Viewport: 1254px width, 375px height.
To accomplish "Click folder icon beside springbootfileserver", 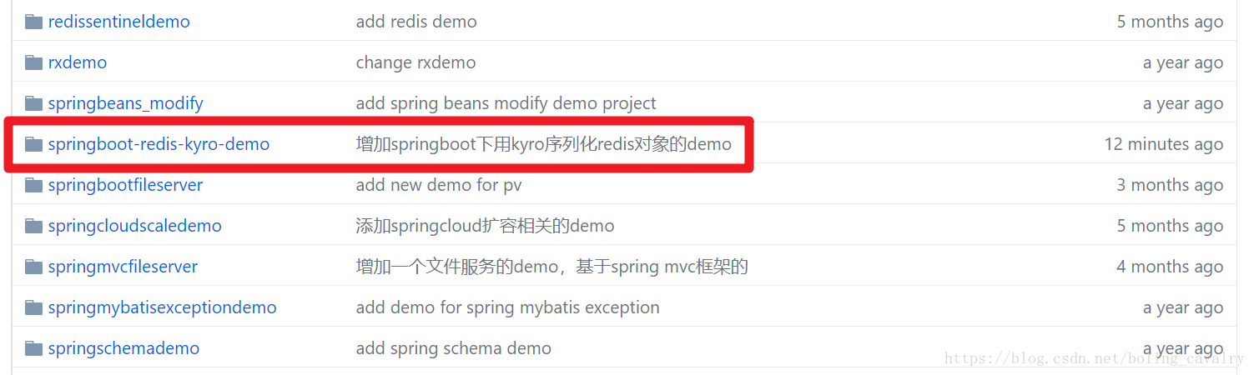I will [33, 185].
